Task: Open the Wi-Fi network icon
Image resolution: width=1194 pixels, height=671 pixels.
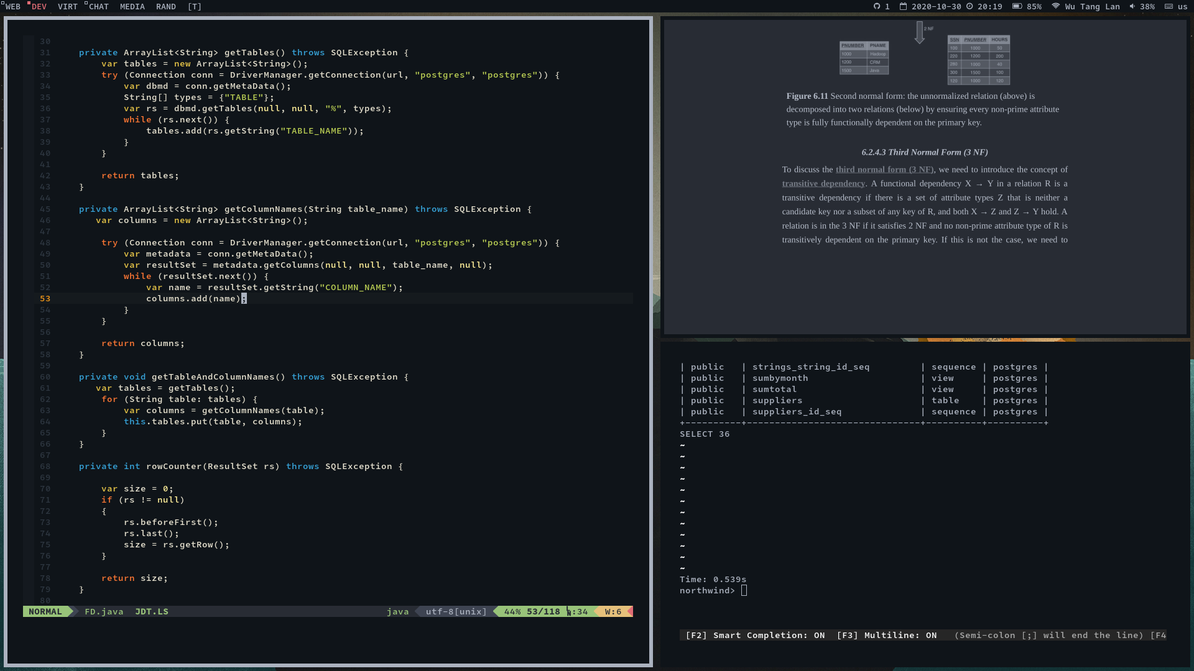Action: click(1055, 6)
